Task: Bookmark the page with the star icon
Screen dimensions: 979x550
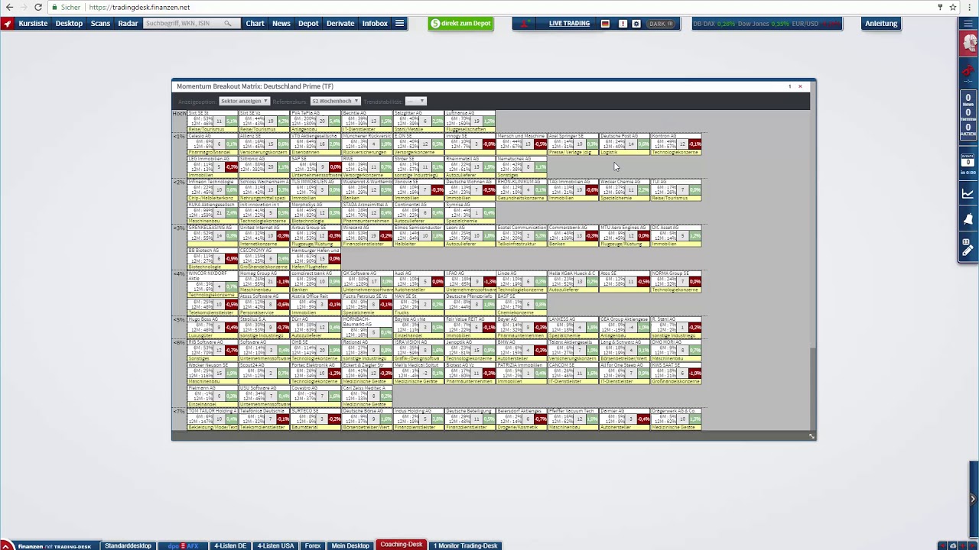Action: (953, 7)
